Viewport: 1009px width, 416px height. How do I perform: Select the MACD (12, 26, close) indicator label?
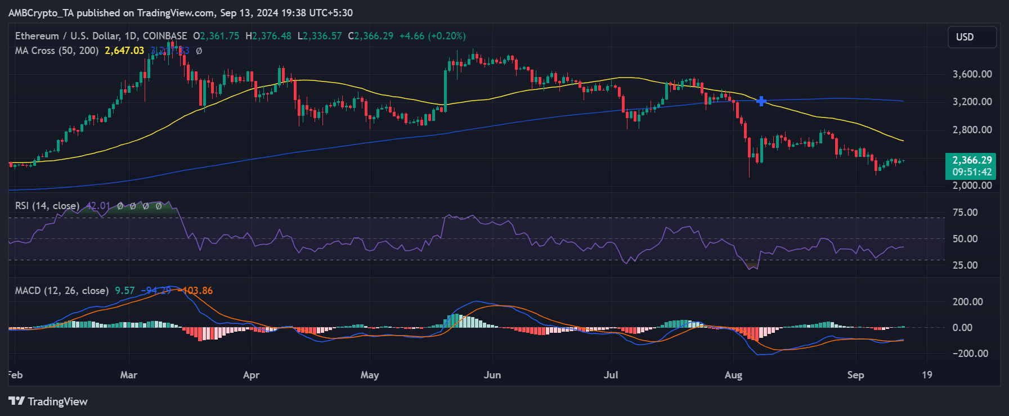62,291
